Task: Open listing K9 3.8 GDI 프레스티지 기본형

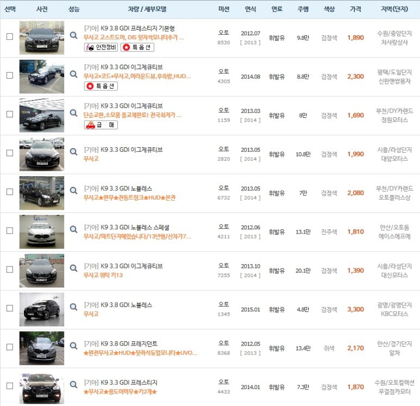Action: (129, 28)
